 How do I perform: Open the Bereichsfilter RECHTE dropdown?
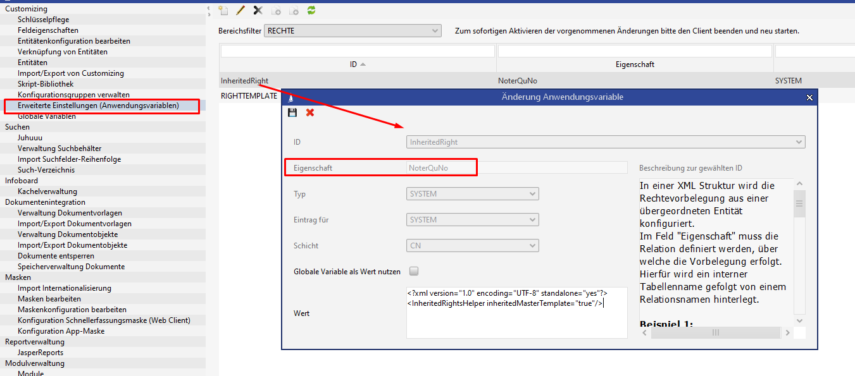(353, 31)
